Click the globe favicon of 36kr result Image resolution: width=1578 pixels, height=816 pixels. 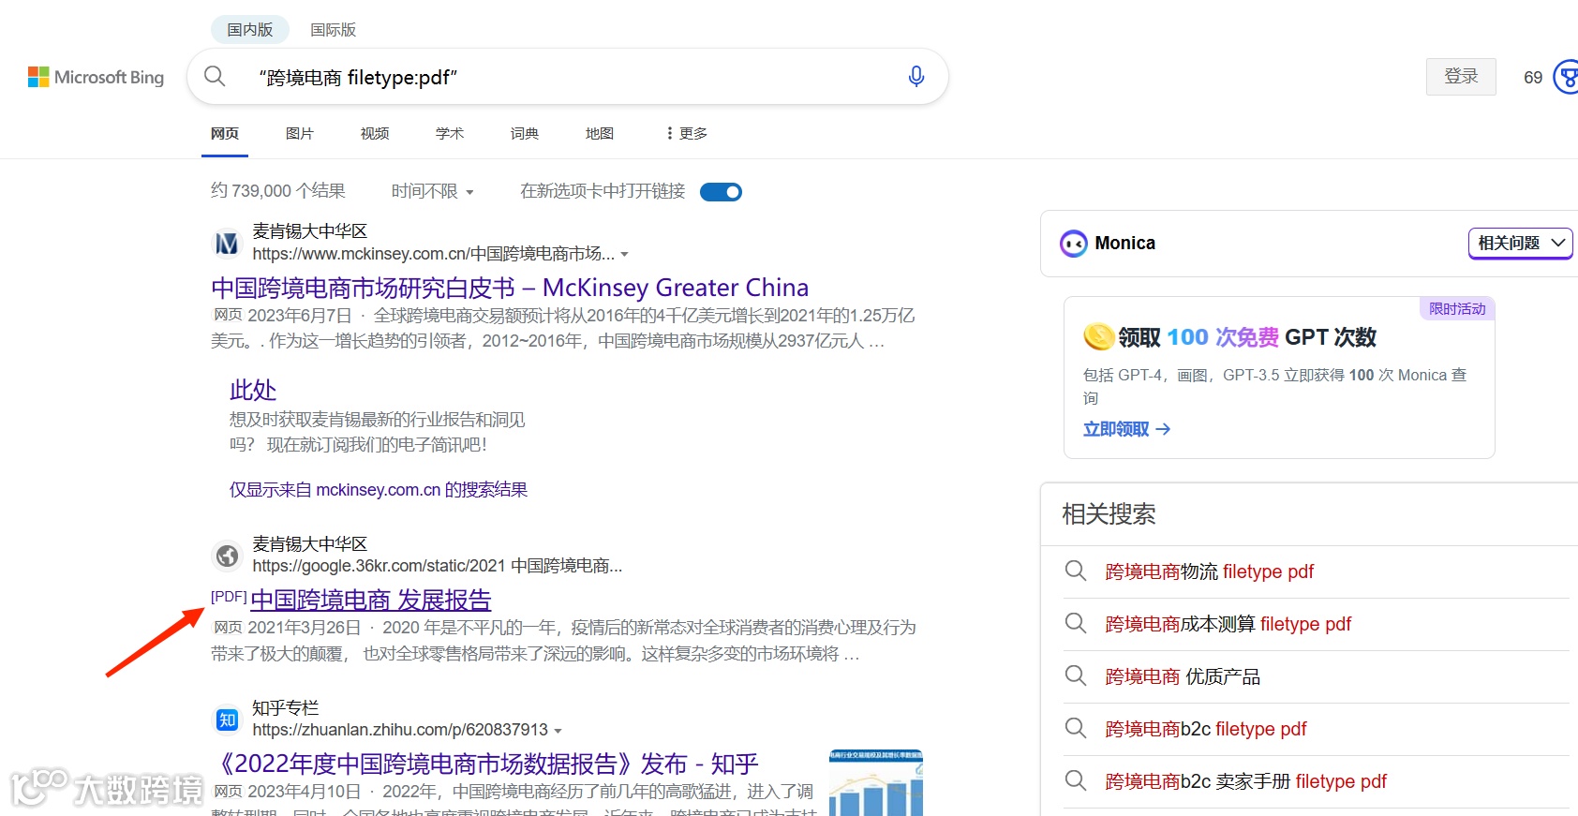(227, 556)
